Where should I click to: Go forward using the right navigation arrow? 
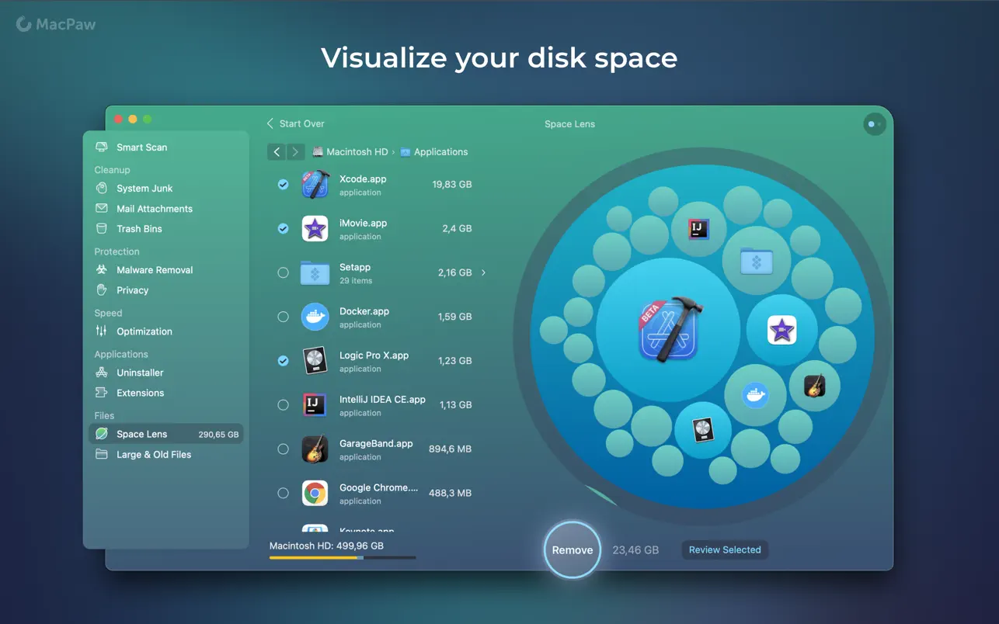(x=295, y=152)
